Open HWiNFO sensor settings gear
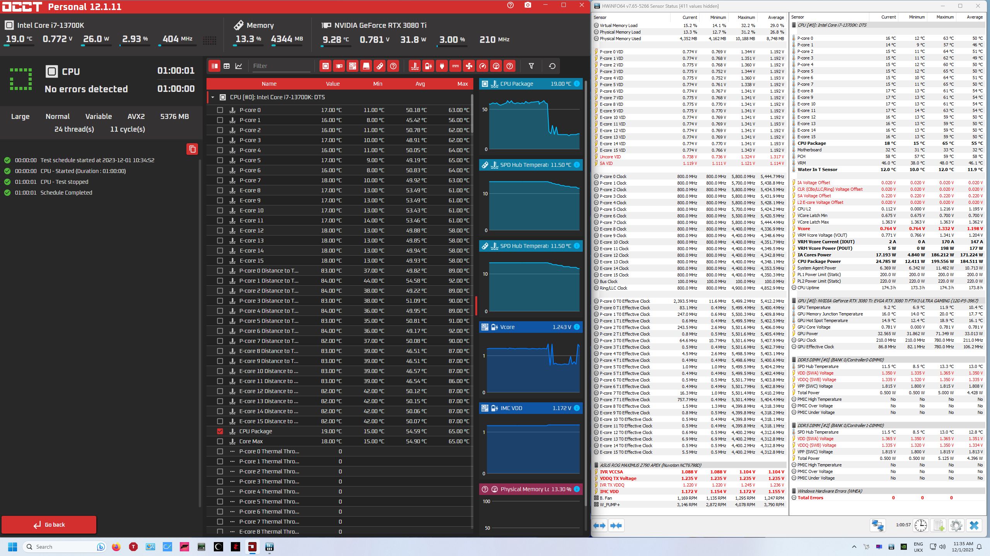 956,525
